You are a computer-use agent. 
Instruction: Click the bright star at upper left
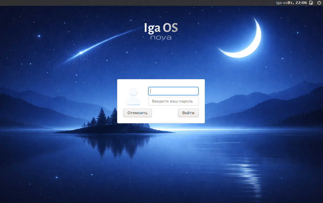tap(39, 36)
